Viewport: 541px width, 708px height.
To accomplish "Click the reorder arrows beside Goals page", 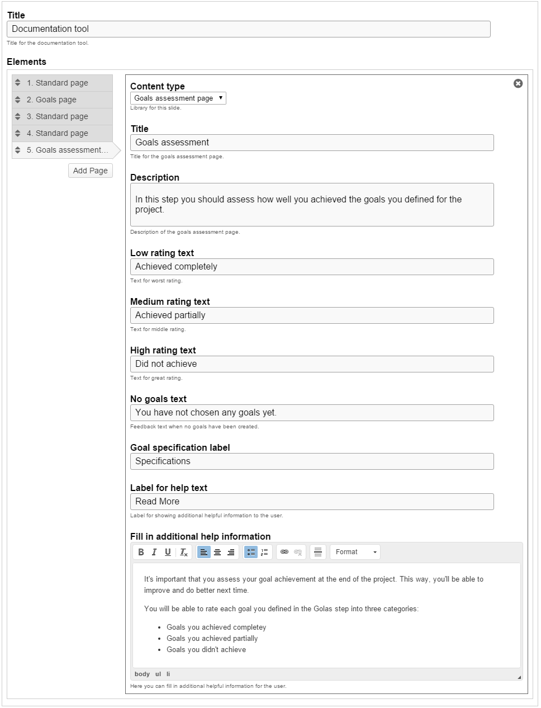I will tap(17, 100).
